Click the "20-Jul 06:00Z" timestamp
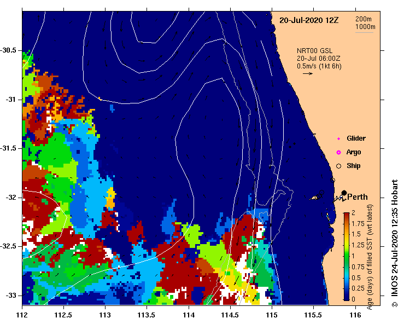Viewport: 404px width, 324px height. click(319, 59)
